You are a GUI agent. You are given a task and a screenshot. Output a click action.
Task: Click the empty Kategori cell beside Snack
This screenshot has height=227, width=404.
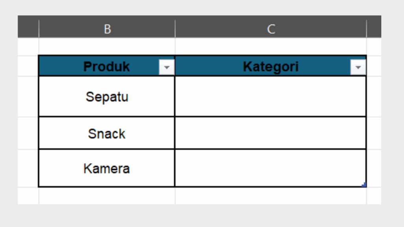tap(270, 133)
